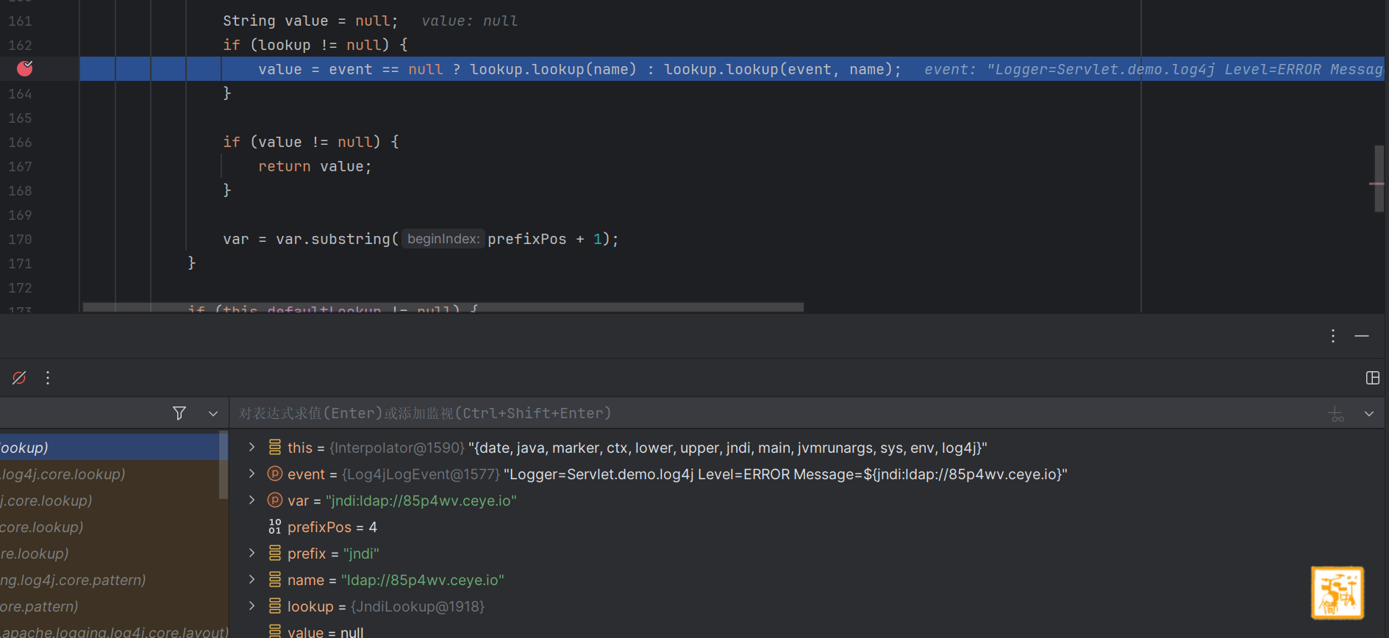Click the beginIndex parameter hint on line 170
1389x638 pixels.
443,239
